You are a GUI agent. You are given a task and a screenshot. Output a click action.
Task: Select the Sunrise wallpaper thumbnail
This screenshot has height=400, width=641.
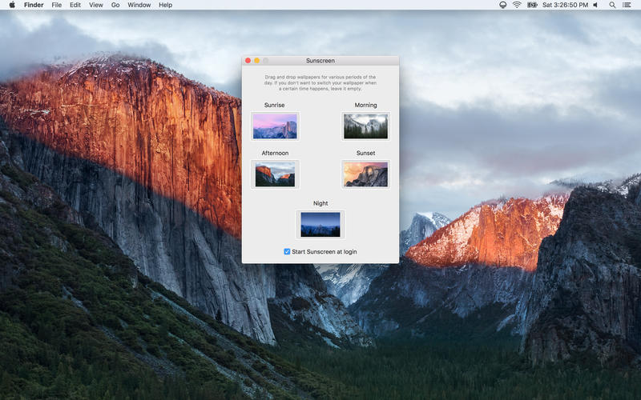[275, 126]
